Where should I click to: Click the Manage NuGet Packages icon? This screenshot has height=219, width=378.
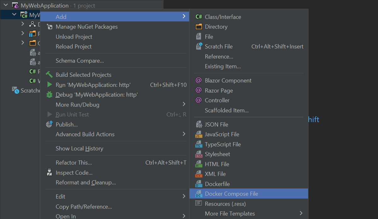coord(49,27)
